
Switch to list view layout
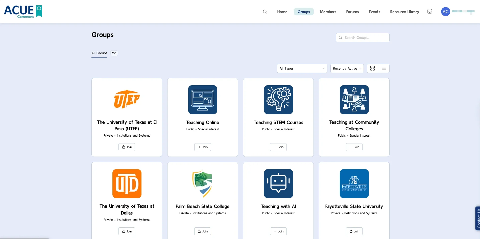point(384,68)
